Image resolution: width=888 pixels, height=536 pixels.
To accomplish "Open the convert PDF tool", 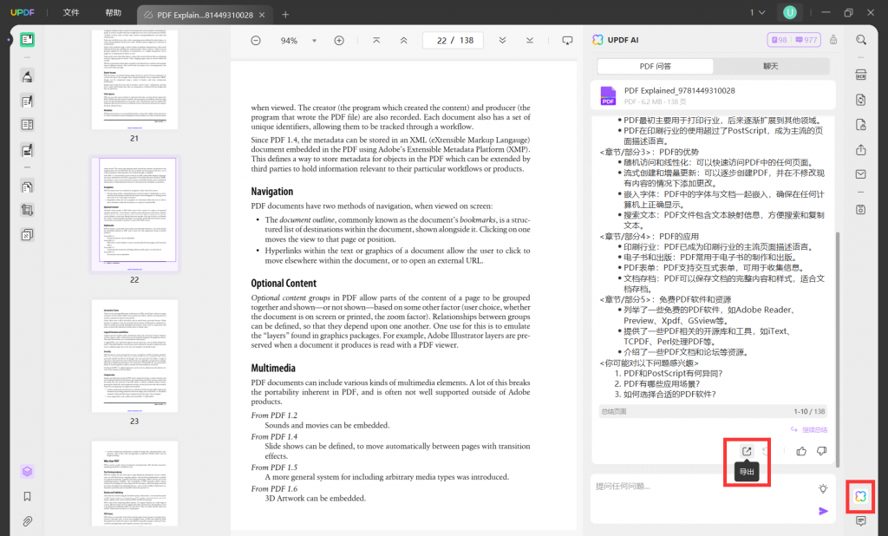I will click(861, 100).
